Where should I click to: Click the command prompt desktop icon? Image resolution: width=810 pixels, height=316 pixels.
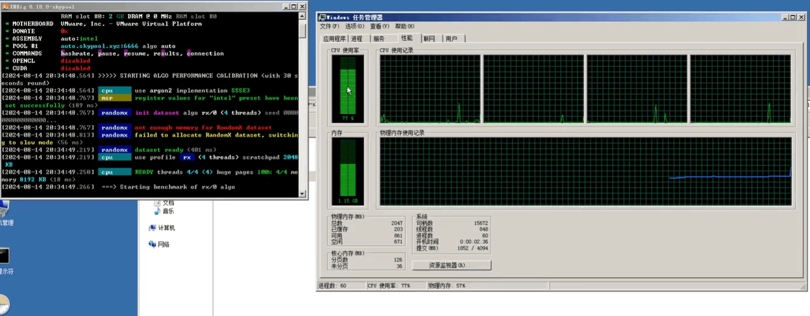(x=4, y=255)
